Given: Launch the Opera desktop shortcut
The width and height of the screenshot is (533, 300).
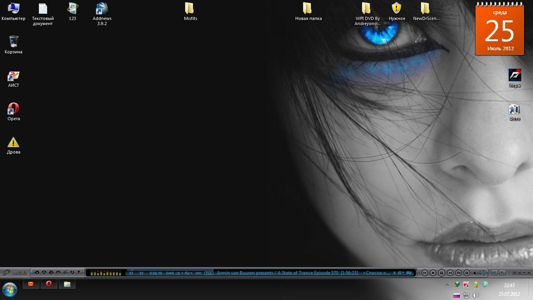Looking at the screenshot, I should click(x=13, y=112).
